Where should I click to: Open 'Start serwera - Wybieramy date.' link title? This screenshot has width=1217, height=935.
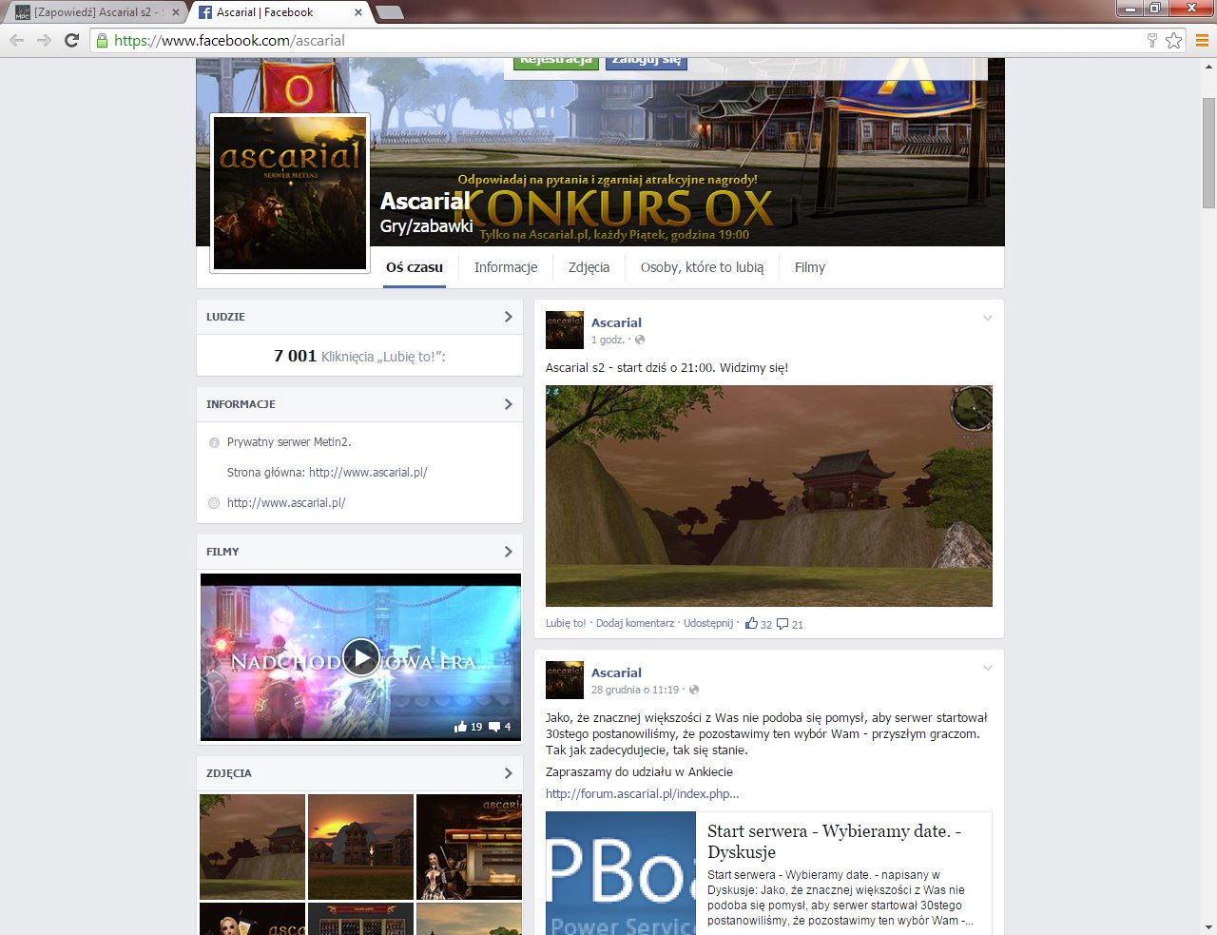(x=834, y=842)
